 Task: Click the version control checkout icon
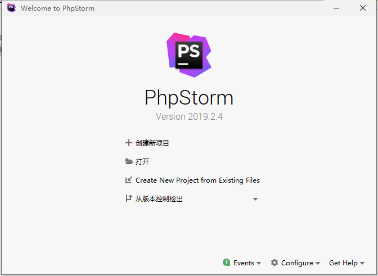click(129, 198)
